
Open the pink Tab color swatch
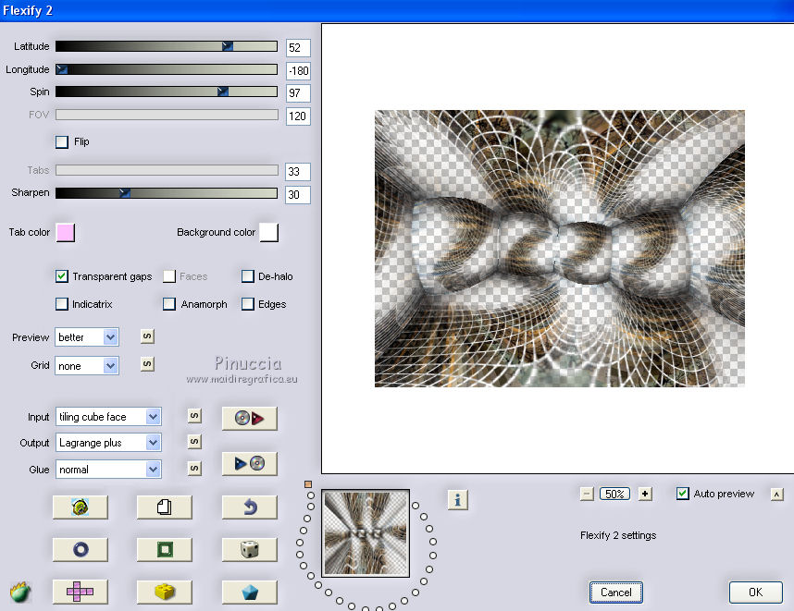click(x=66, y=233)
